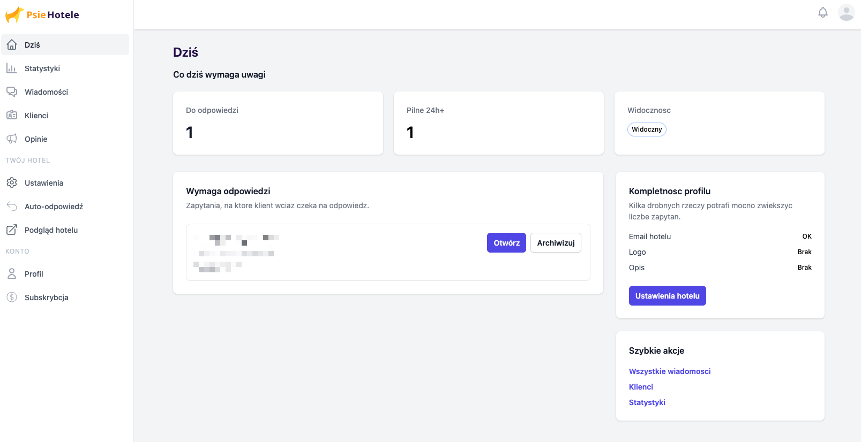Select Dziś in the sidebar
The width and height of the screenshot is (861, 442).
coord(32,45)
